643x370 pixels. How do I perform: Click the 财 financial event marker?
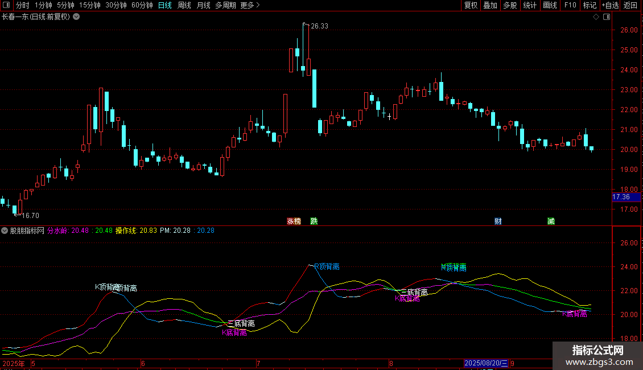tap(498, 221)
